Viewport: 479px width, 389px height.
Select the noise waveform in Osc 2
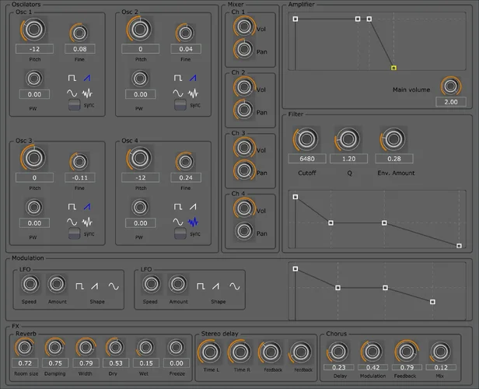(x=194, y=93)
